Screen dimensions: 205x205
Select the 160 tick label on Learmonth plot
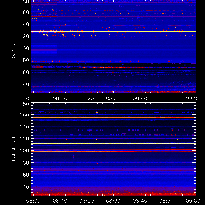point(24,115)
